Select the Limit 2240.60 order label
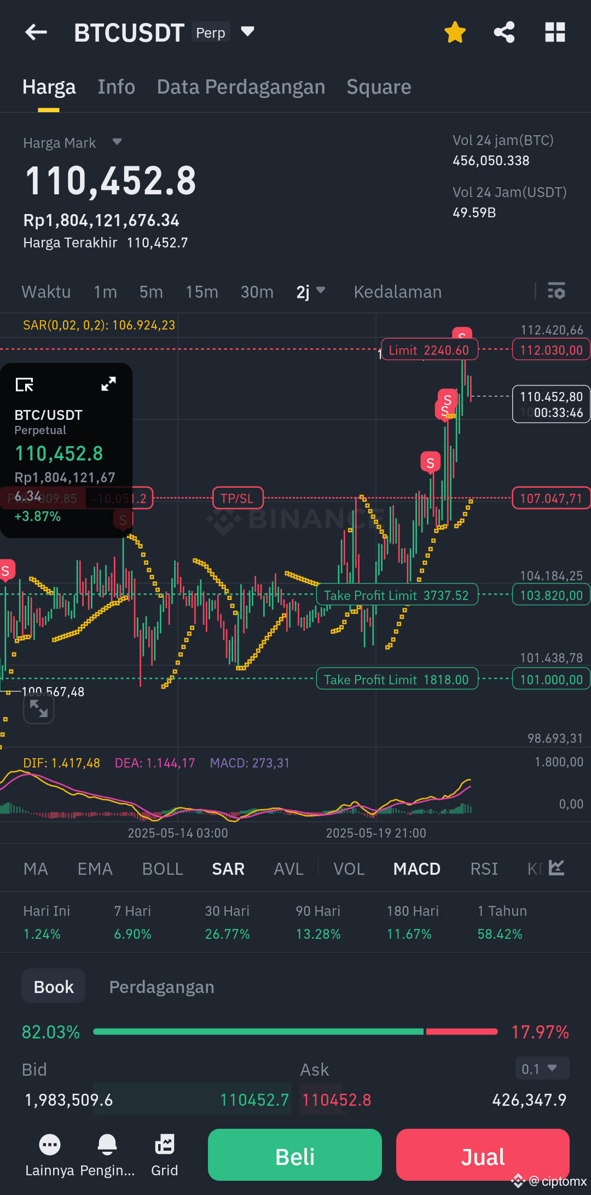This screenshot has width=591, height=1195. pos(429,350)
